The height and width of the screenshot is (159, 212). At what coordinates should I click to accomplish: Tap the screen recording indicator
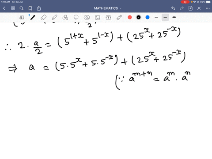(x=185, y=2)
